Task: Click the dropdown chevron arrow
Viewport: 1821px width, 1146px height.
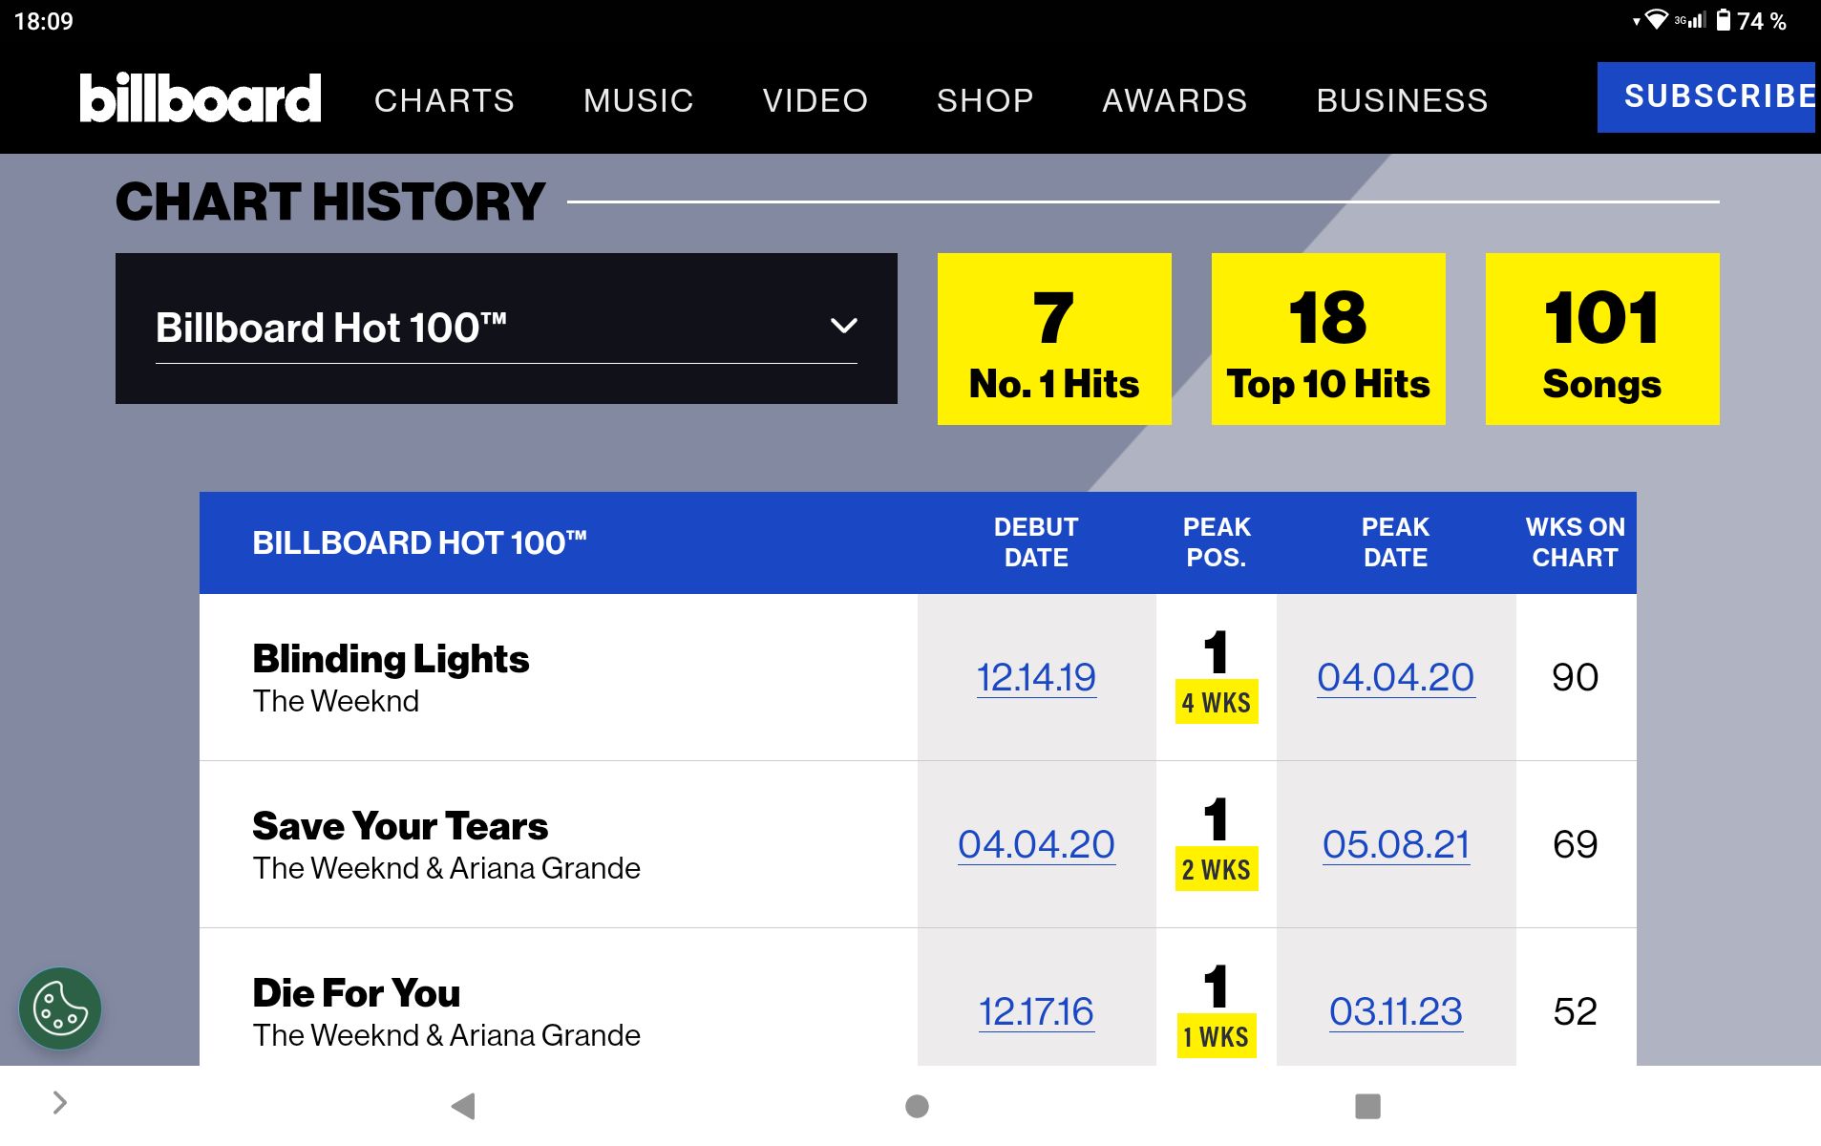Action: click(x=843, y=326)
